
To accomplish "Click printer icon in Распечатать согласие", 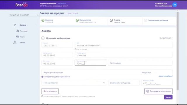I will 148,91.
